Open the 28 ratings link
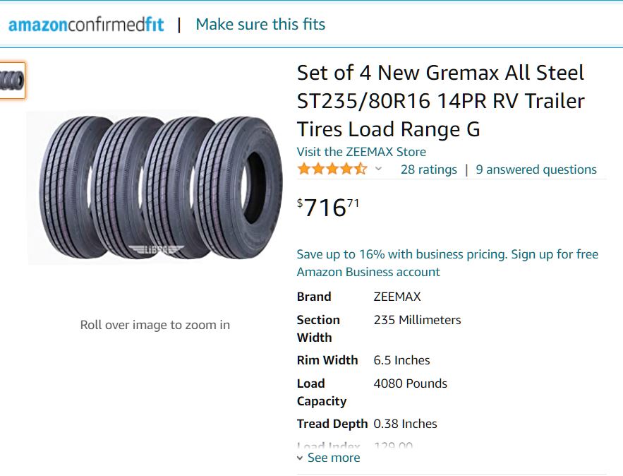Screen dimensions: 623x476 428,169
